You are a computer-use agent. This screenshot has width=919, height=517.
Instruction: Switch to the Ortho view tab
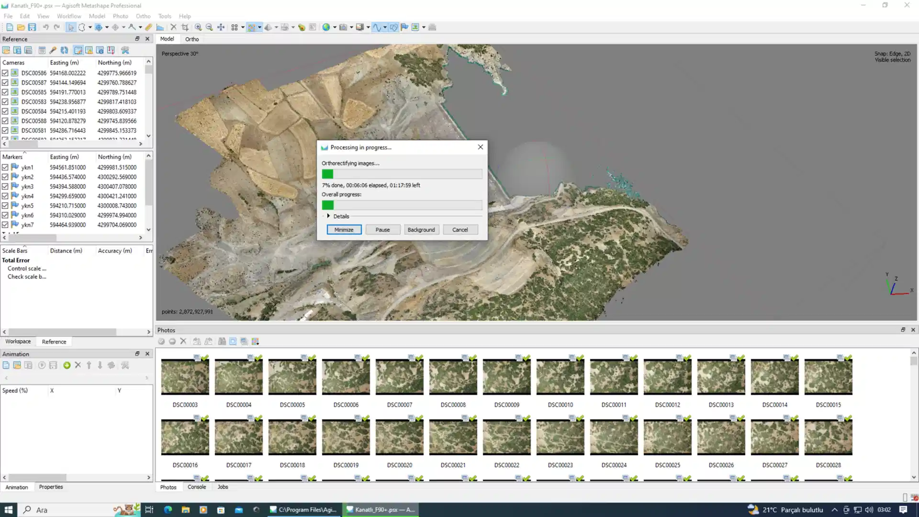coord(192,39)
